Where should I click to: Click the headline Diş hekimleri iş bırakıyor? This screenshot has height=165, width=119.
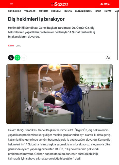pyautogui.click(x=36, y=19)
